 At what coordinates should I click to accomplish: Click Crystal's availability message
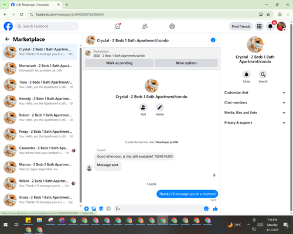pos(135,156)
